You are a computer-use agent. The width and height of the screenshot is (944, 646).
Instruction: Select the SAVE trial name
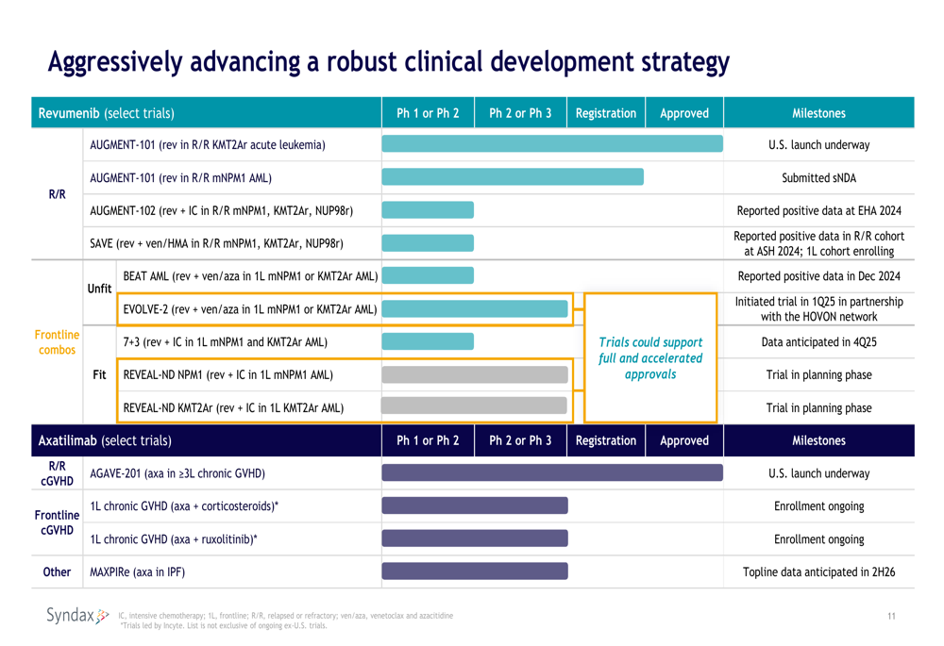pyautogui.click(x=217, y=243)
